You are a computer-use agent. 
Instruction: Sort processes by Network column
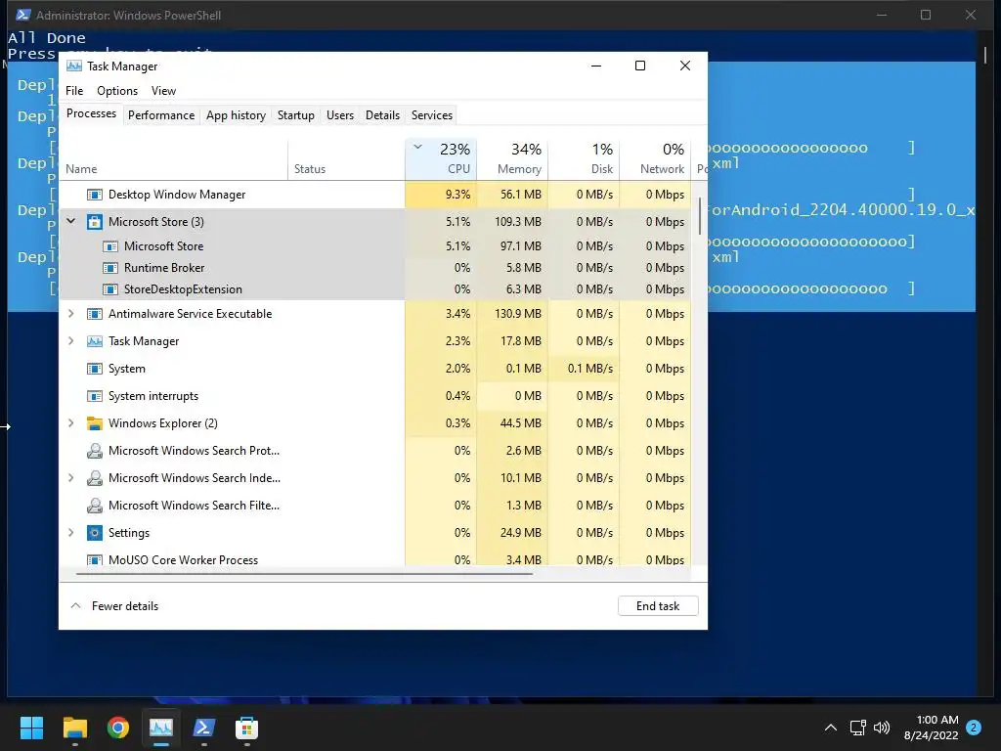[655, 159]
